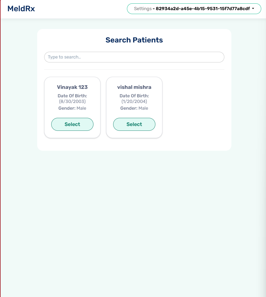
Task: Click the Gender Male text for vishal
Action: (134, 108)
